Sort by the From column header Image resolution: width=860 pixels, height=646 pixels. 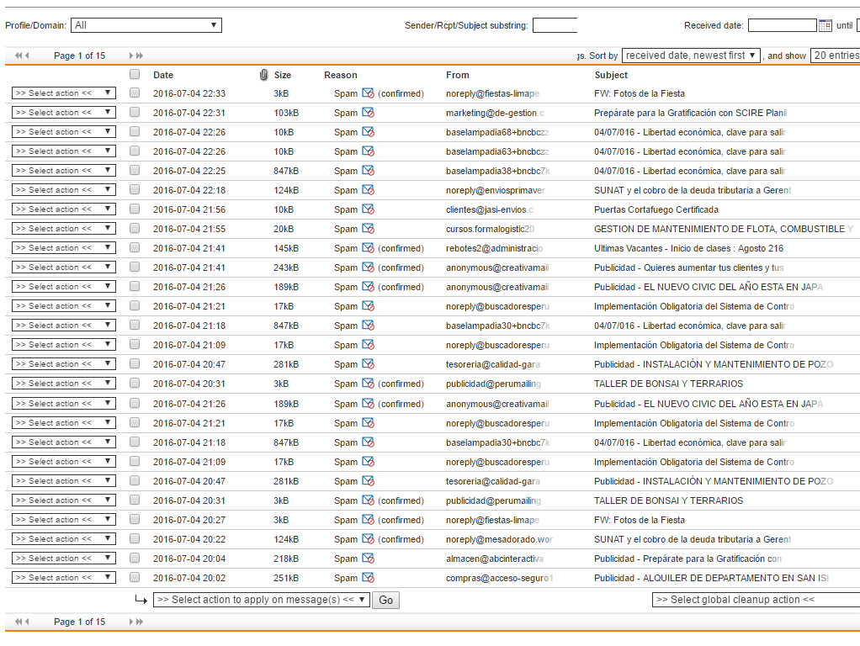(x=458, y=75)
